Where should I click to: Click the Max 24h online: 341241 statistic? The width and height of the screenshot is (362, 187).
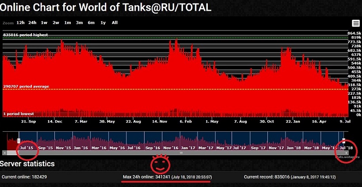coord(168,177)
